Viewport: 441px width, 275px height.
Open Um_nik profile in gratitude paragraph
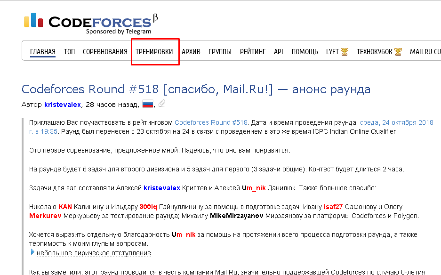point(184,235)
